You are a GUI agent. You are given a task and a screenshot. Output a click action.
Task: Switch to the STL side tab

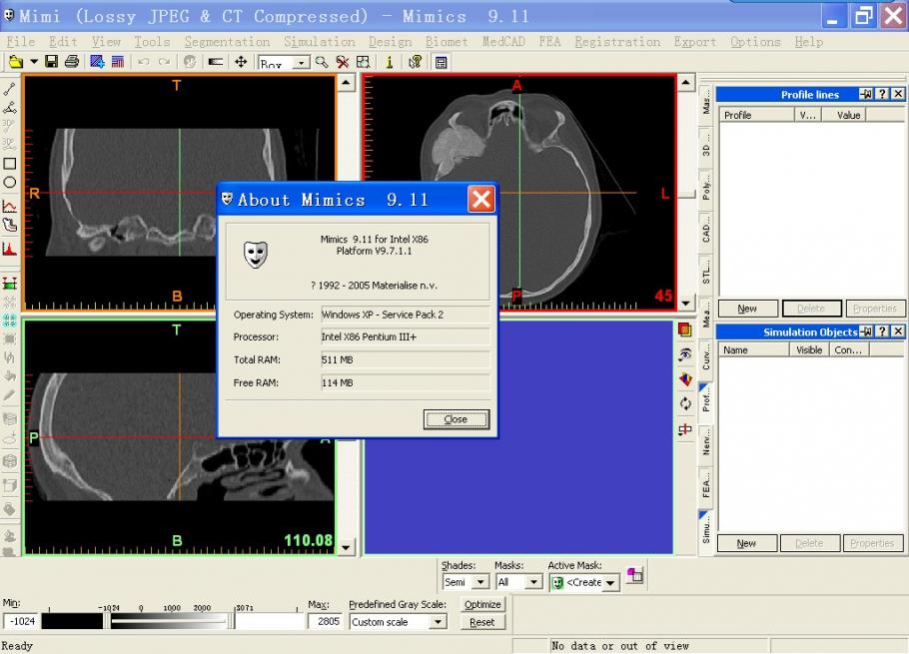tap(705, 272)
